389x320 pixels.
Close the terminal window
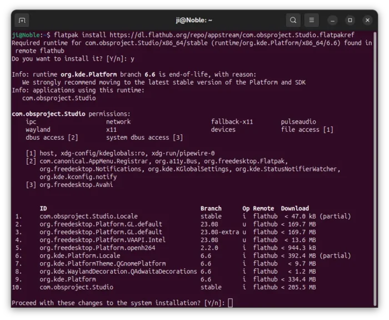coord(367,21)
